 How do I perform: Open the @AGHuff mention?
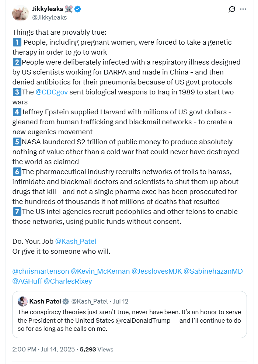[27, 281]
